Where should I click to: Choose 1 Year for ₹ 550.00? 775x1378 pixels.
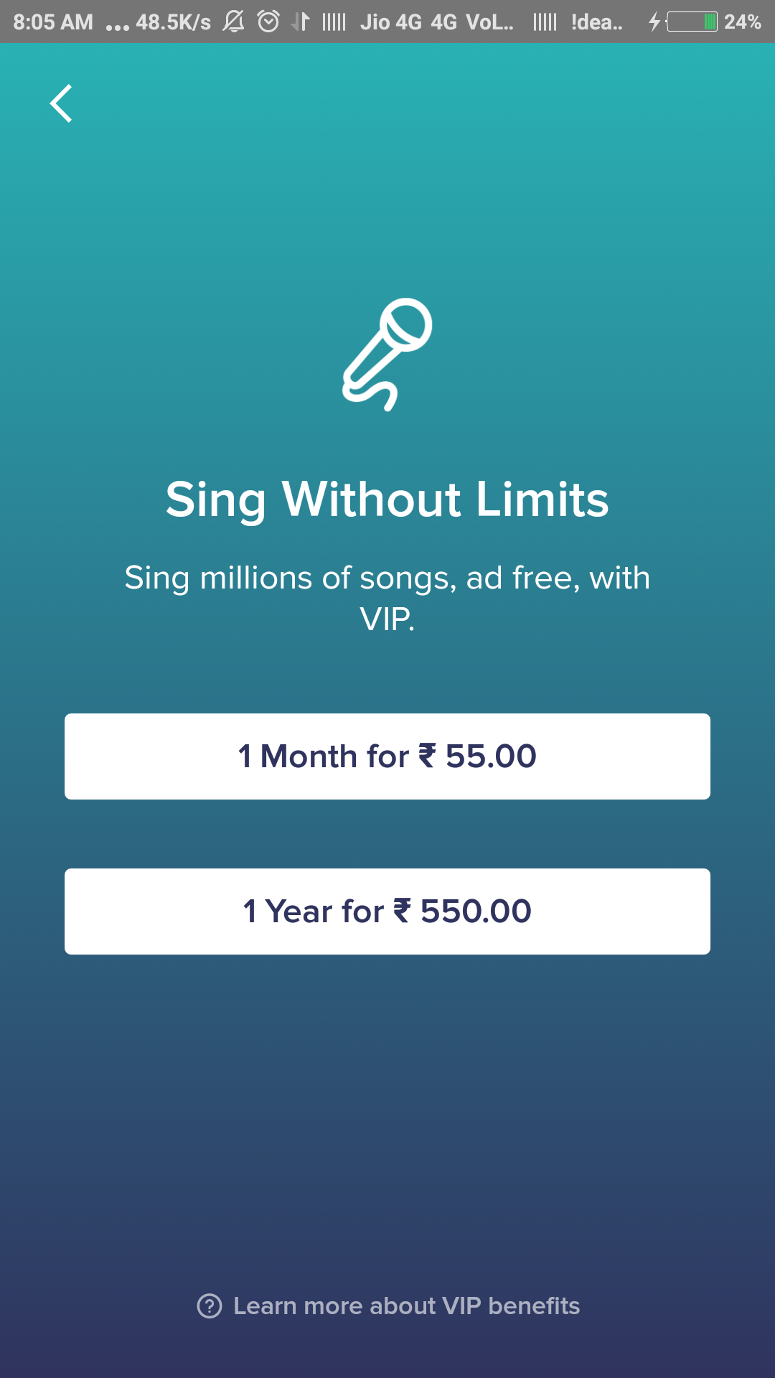(387, 911)
